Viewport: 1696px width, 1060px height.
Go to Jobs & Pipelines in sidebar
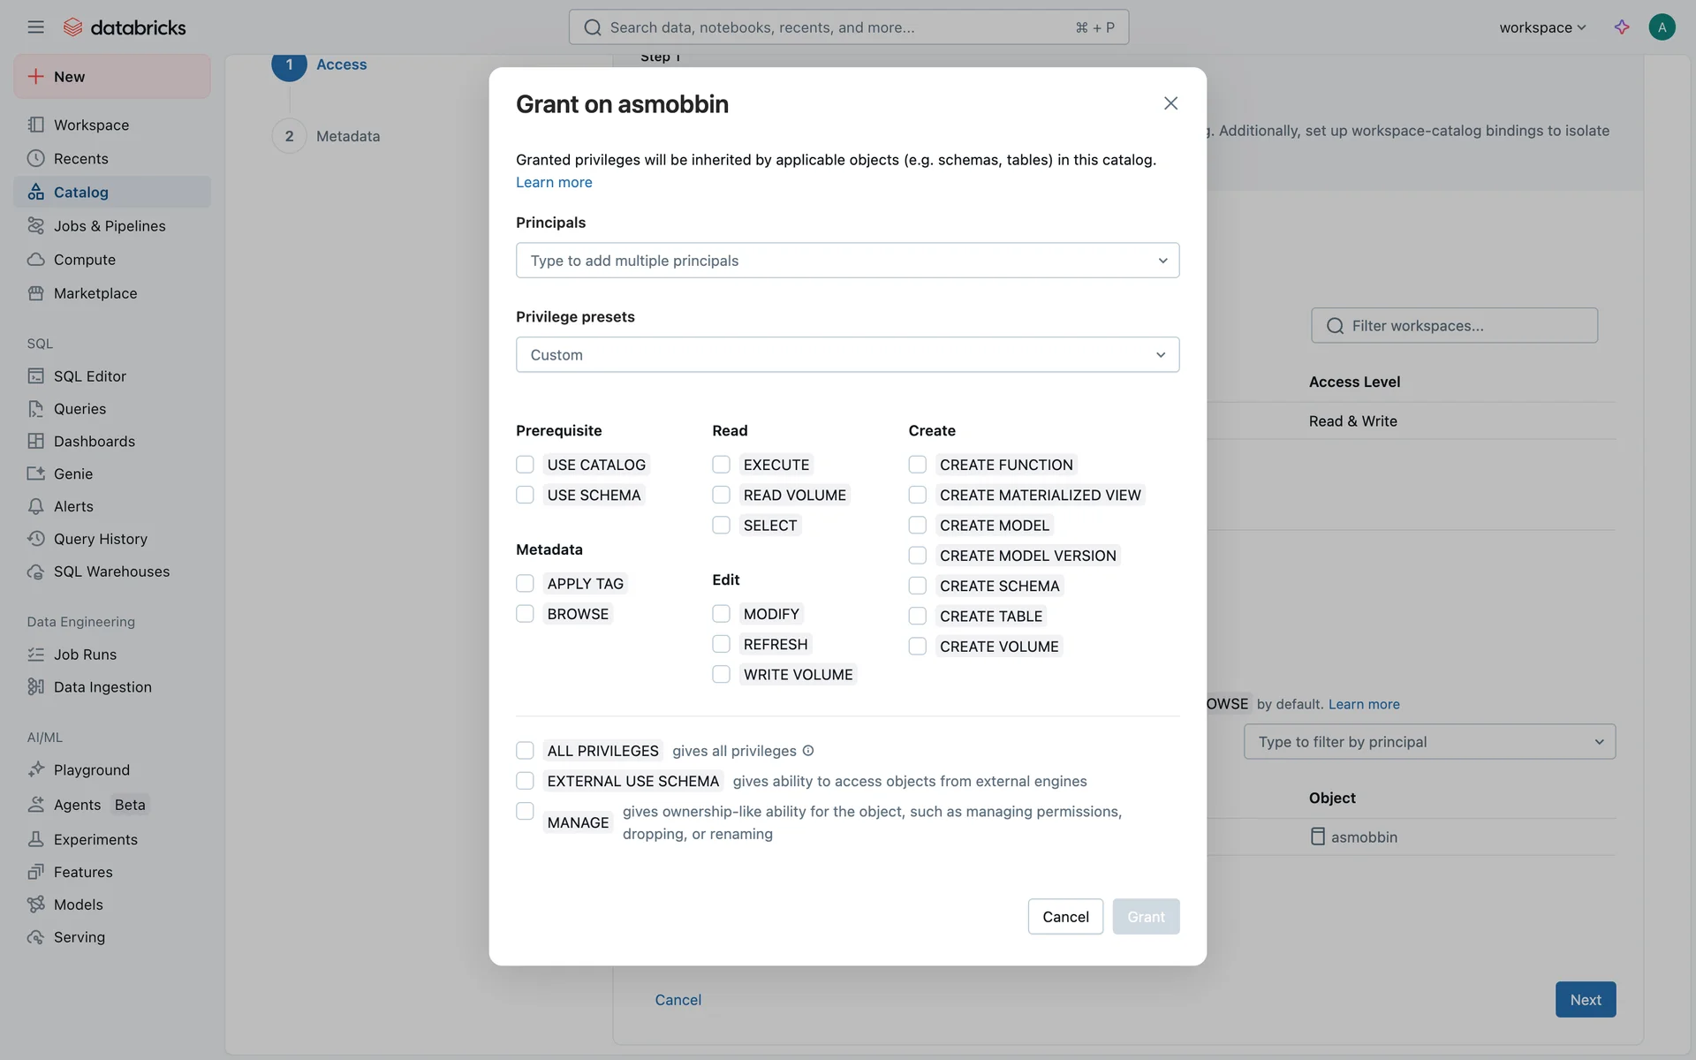[x=110, y=226]
